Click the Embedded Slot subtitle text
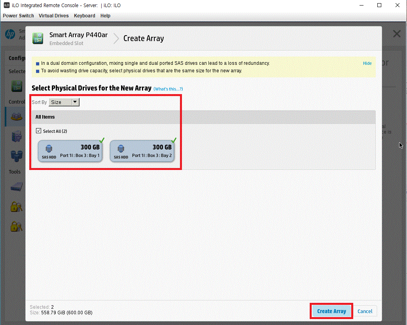407x325 pixels. coord(66,43)
